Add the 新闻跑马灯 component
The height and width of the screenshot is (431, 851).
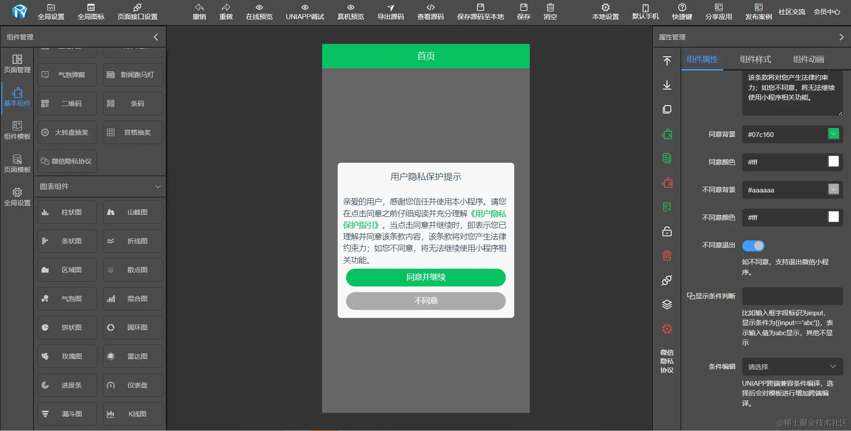click(x=133, y=75)
